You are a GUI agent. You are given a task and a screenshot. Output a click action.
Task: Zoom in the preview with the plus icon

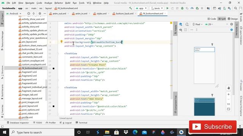tap(229, 94)
